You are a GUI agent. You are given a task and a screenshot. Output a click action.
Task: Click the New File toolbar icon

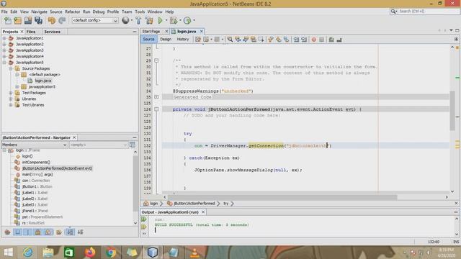(x=8, y=20)
